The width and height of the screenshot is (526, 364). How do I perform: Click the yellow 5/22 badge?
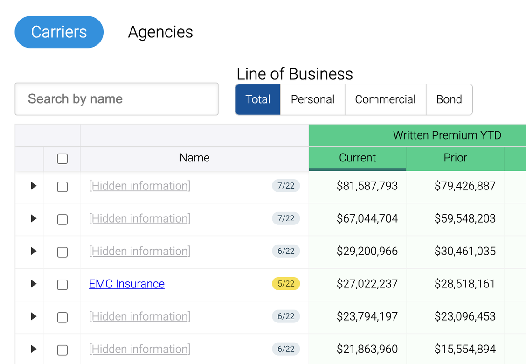click(286, 284)
